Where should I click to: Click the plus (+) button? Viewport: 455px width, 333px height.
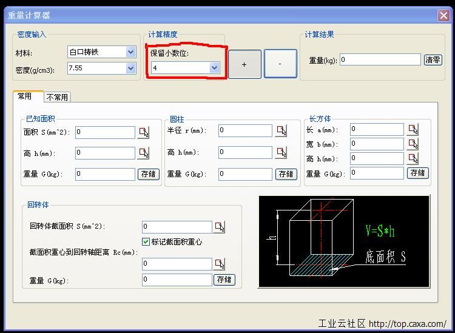[x=244, y=64]
